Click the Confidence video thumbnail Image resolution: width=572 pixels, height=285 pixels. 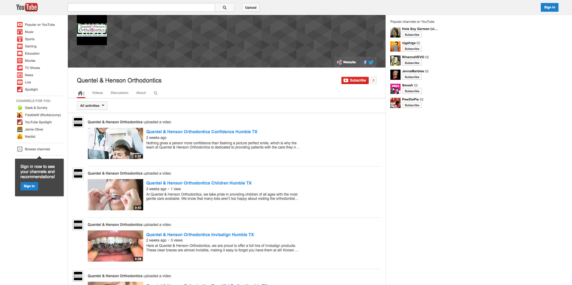(115, 143)
